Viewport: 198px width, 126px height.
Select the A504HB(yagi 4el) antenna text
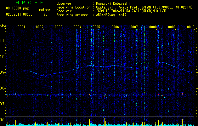(x=111, y=15)
